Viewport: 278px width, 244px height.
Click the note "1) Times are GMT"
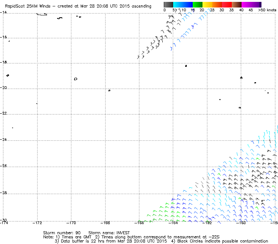tap(74, 237)
